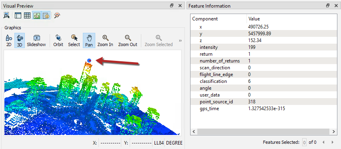Viewport: 341px width, 149px height.
Task: Activate the Pan hand tool
Action: [89, 41]
